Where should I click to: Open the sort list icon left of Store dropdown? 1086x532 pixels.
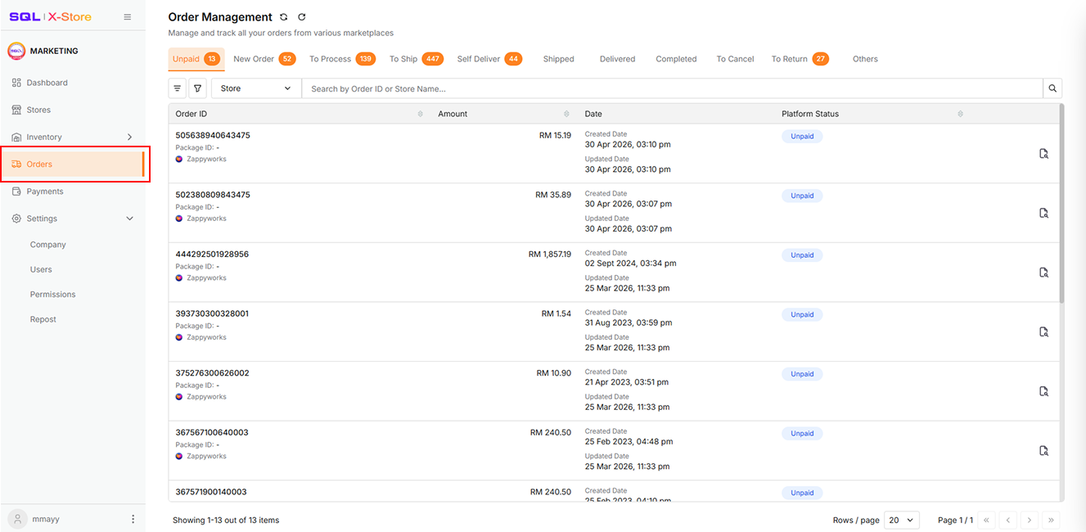click(178, 88)
